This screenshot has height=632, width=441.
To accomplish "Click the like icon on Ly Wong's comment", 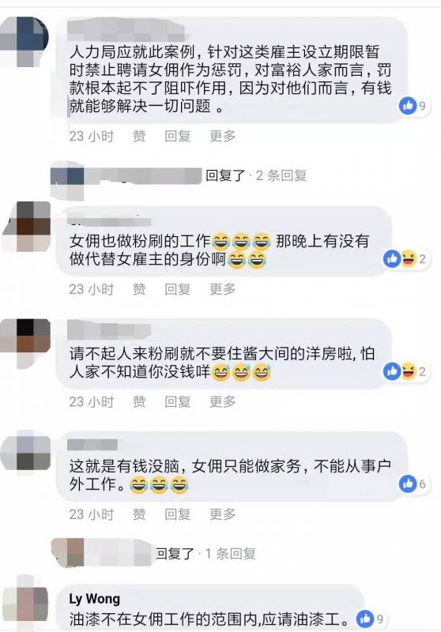I will coord(365,619).
